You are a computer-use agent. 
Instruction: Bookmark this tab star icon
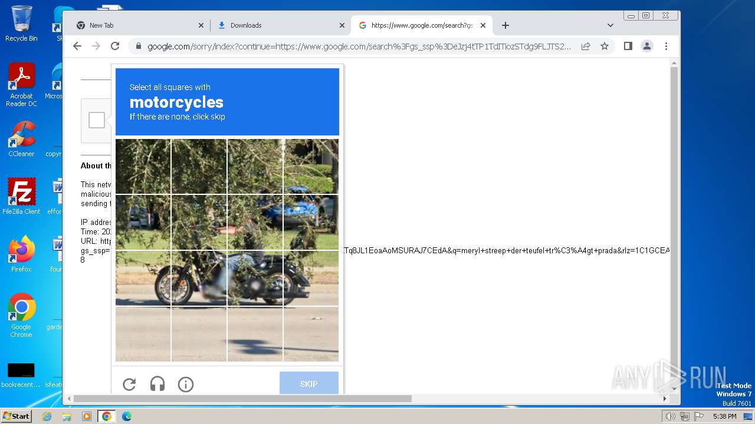pos(605,46)
